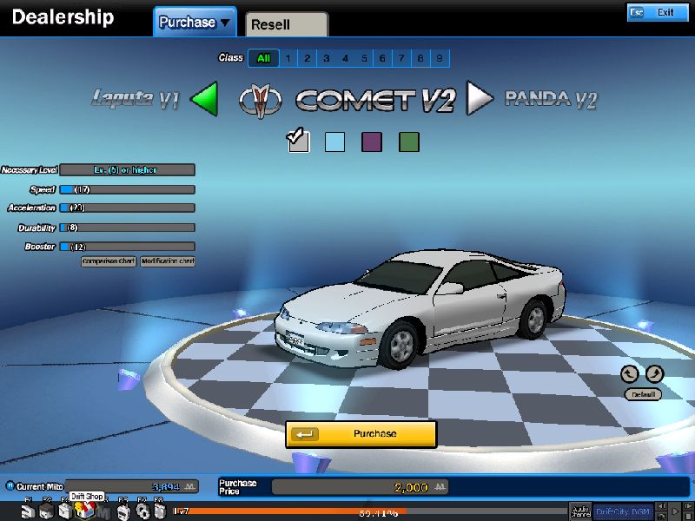Click the Comet V2 brand emblem
695x521 pixels.
(261, 100)
